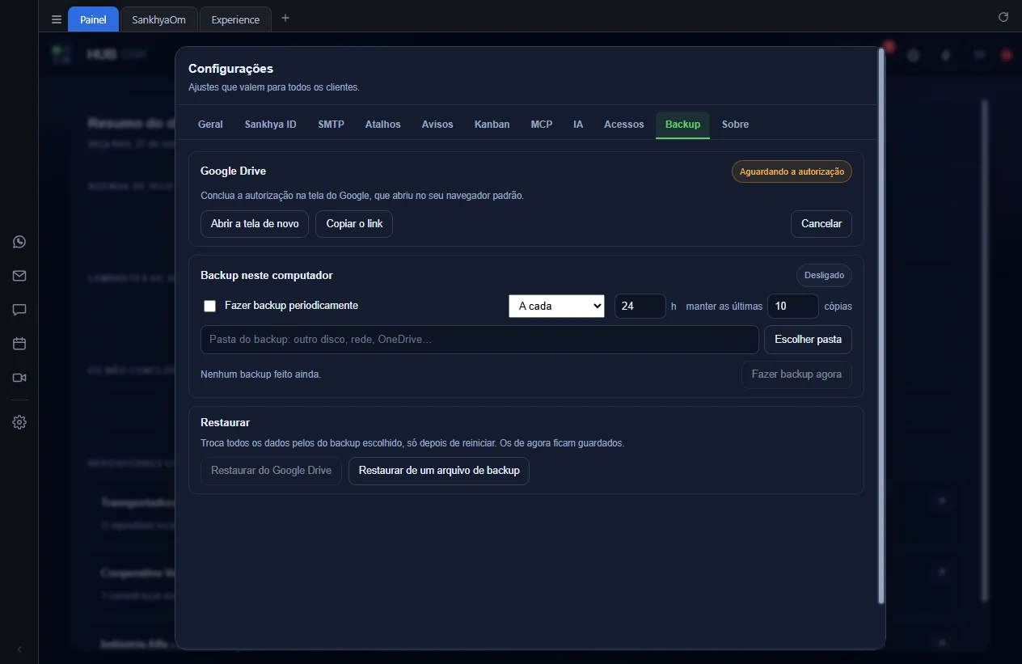The image size is (1022, 664).
Task: Click the 'Copiar o link' button
Action: point(354,224)
